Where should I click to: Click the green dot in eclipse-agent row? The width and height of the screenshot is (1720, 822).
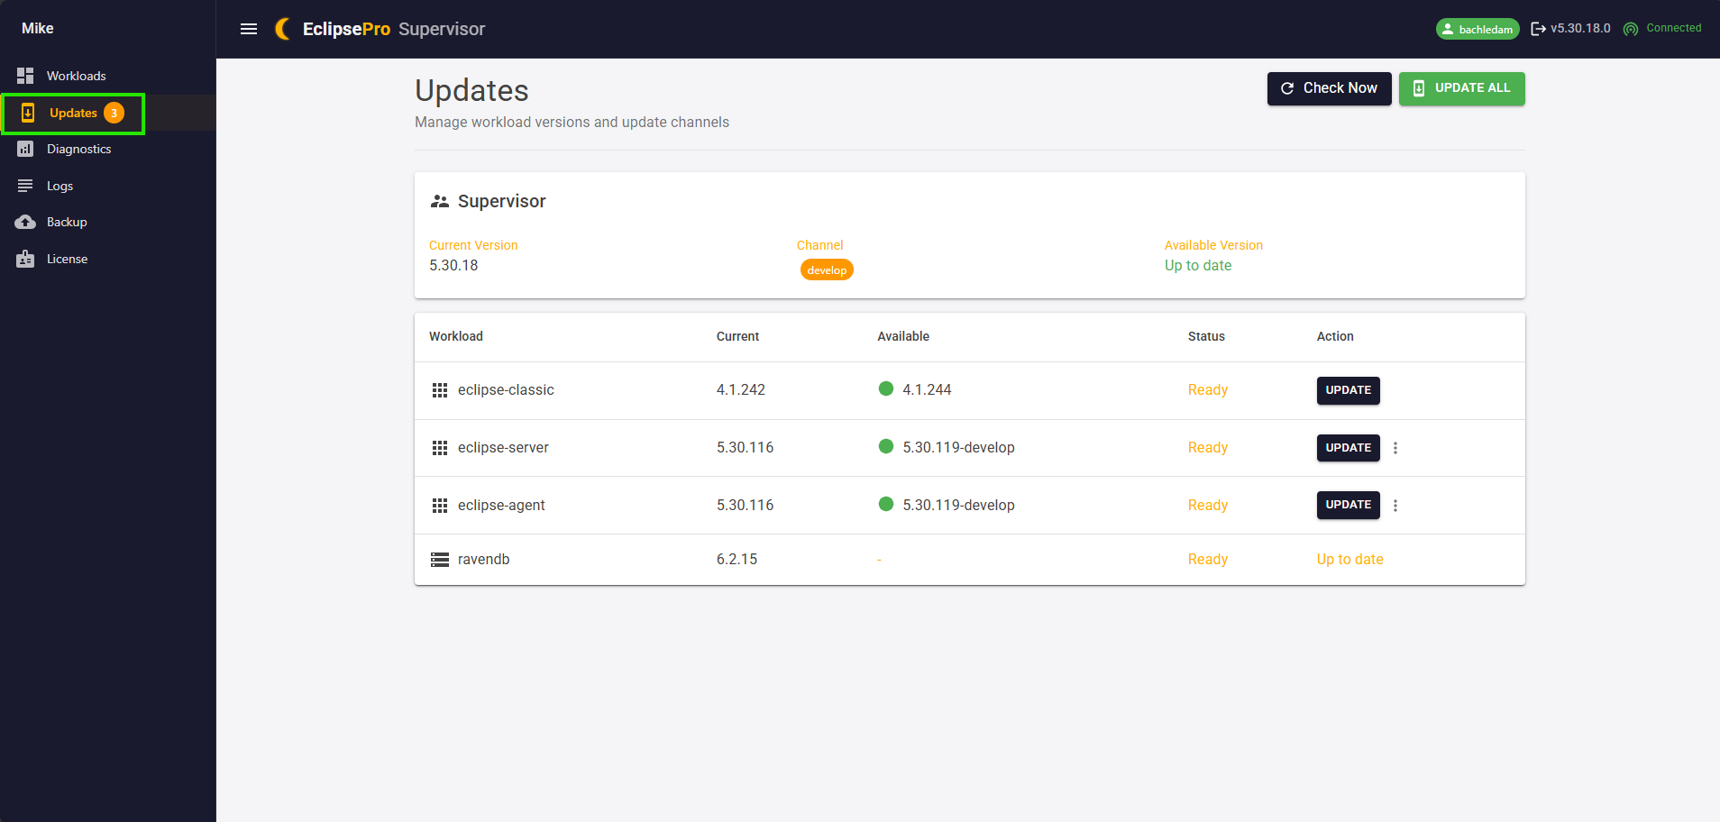click(886, 504)
